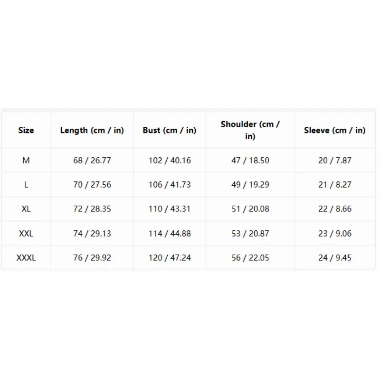The width and height of the screenshot is (380, 380).
Task: Select the Shoulder (cm / in) header
Action: tap(250, 130)
